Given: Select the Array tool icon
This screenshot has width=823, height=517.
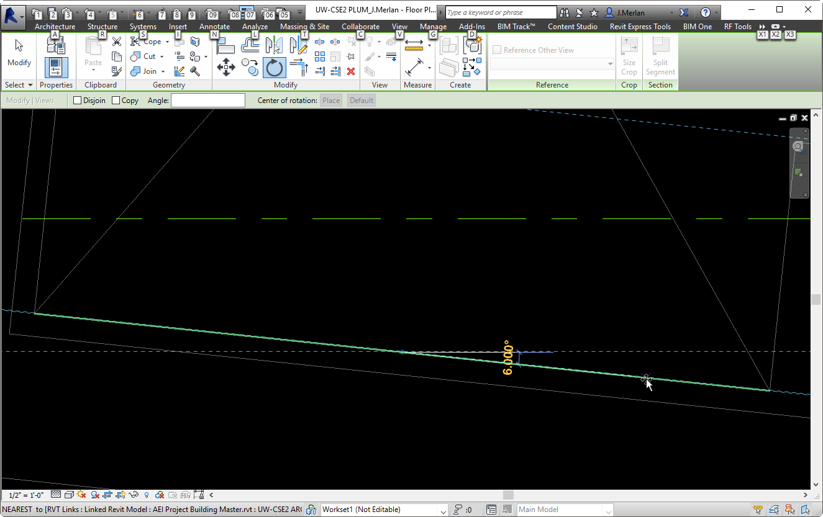Looking at the screenshot, I should click(x=320, y=56).
